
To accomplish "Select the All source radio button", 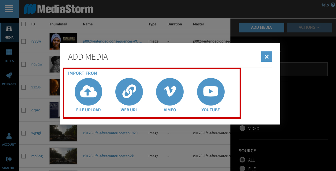I will [242, 160].
